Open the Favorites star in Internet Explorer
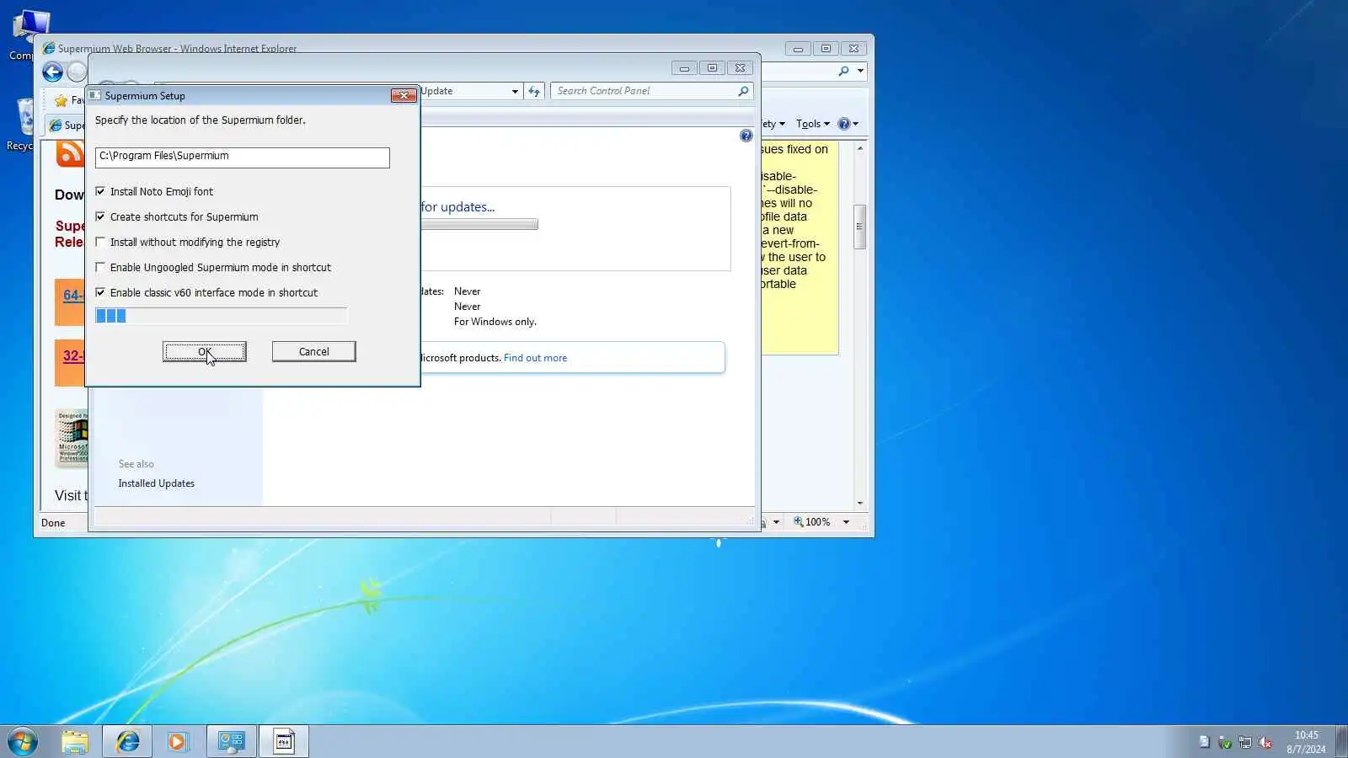Screen dimensions: 1348x758 coord(61,100)
